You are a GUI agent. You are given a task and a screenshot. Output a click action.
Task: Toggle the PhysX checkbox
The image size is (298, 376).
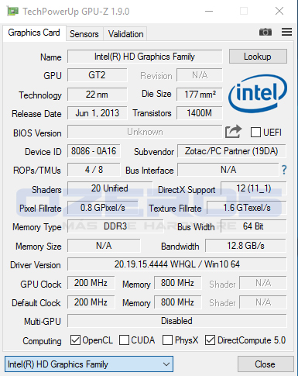[167, 340]
